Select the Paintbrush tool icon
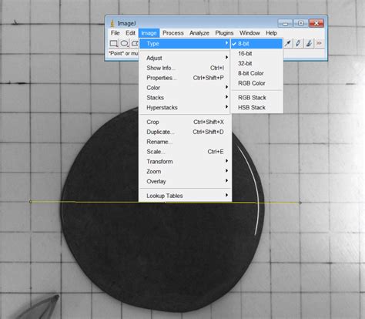The image size is (365, 319). click(x=309, y=43)
